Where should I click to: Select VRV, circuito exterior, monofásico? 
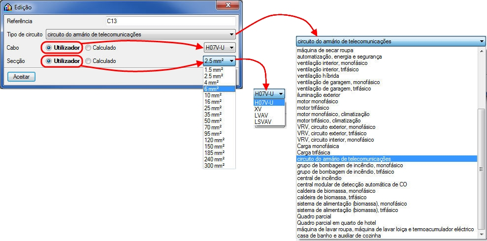click(387, 127)
